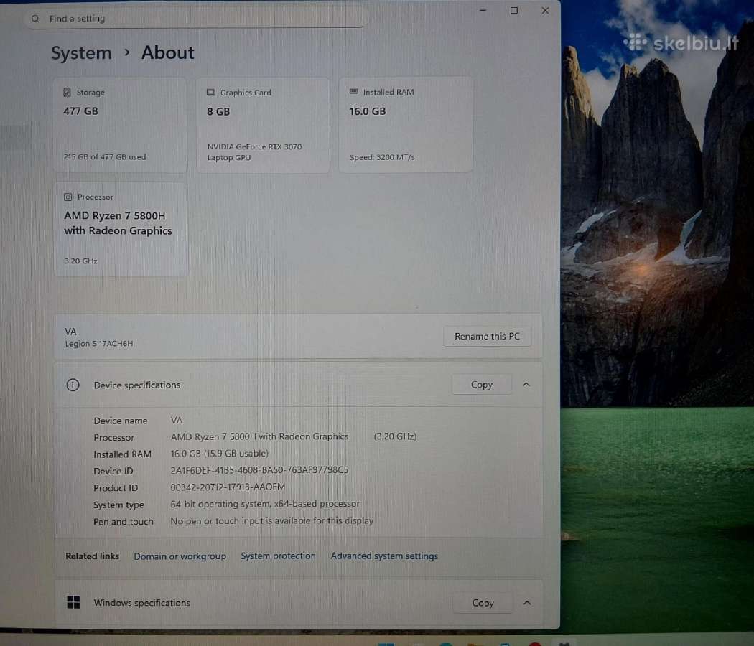Select Legion 5 17ACH6H model text
The height and width of the screenshot is (646, 754).
click(99, 344)
